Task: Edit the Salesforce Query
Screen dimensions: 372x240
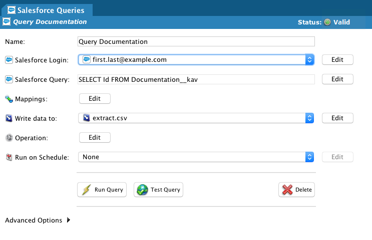Action: click(337, 79)
